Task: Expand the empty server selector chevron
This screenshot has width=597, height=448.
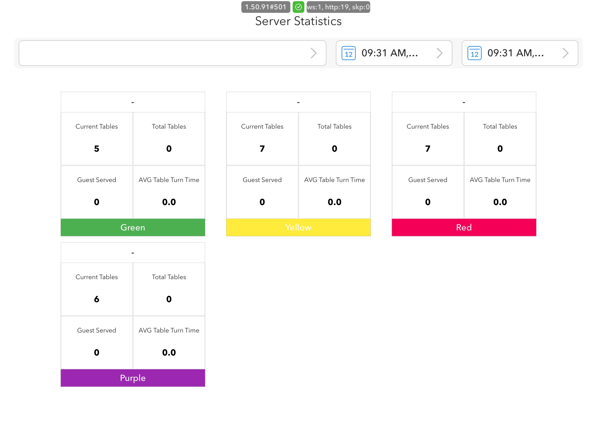Action: tap(313, 53)
